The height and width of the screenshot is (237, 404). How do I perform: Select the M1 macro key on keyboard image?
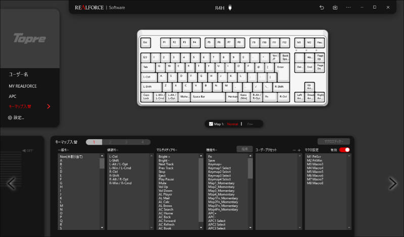(299, 43)
